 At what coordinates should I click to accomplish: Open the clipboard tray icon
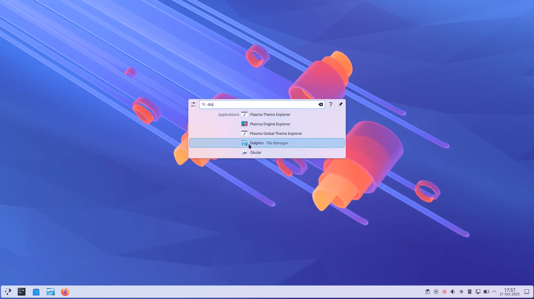[428, 292]
